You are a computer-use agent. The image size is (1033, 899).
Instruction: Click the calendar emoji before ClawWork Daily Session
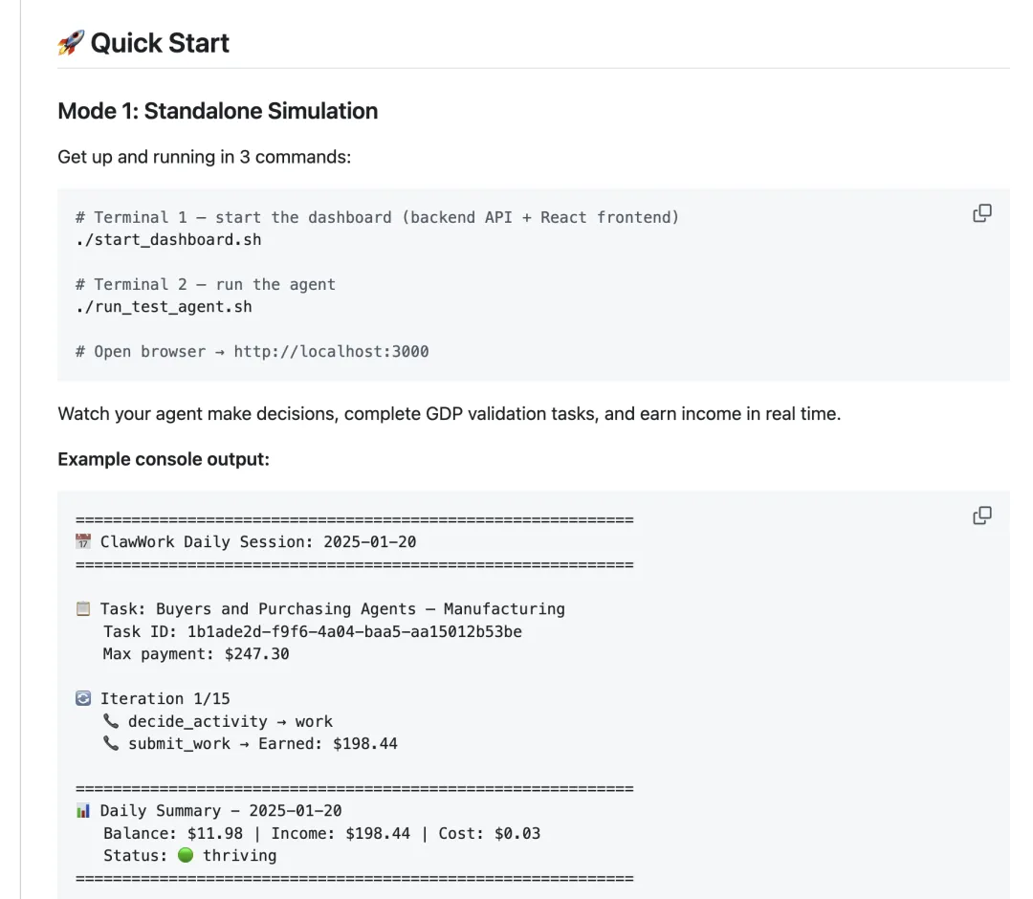click(x=83, y=541)
